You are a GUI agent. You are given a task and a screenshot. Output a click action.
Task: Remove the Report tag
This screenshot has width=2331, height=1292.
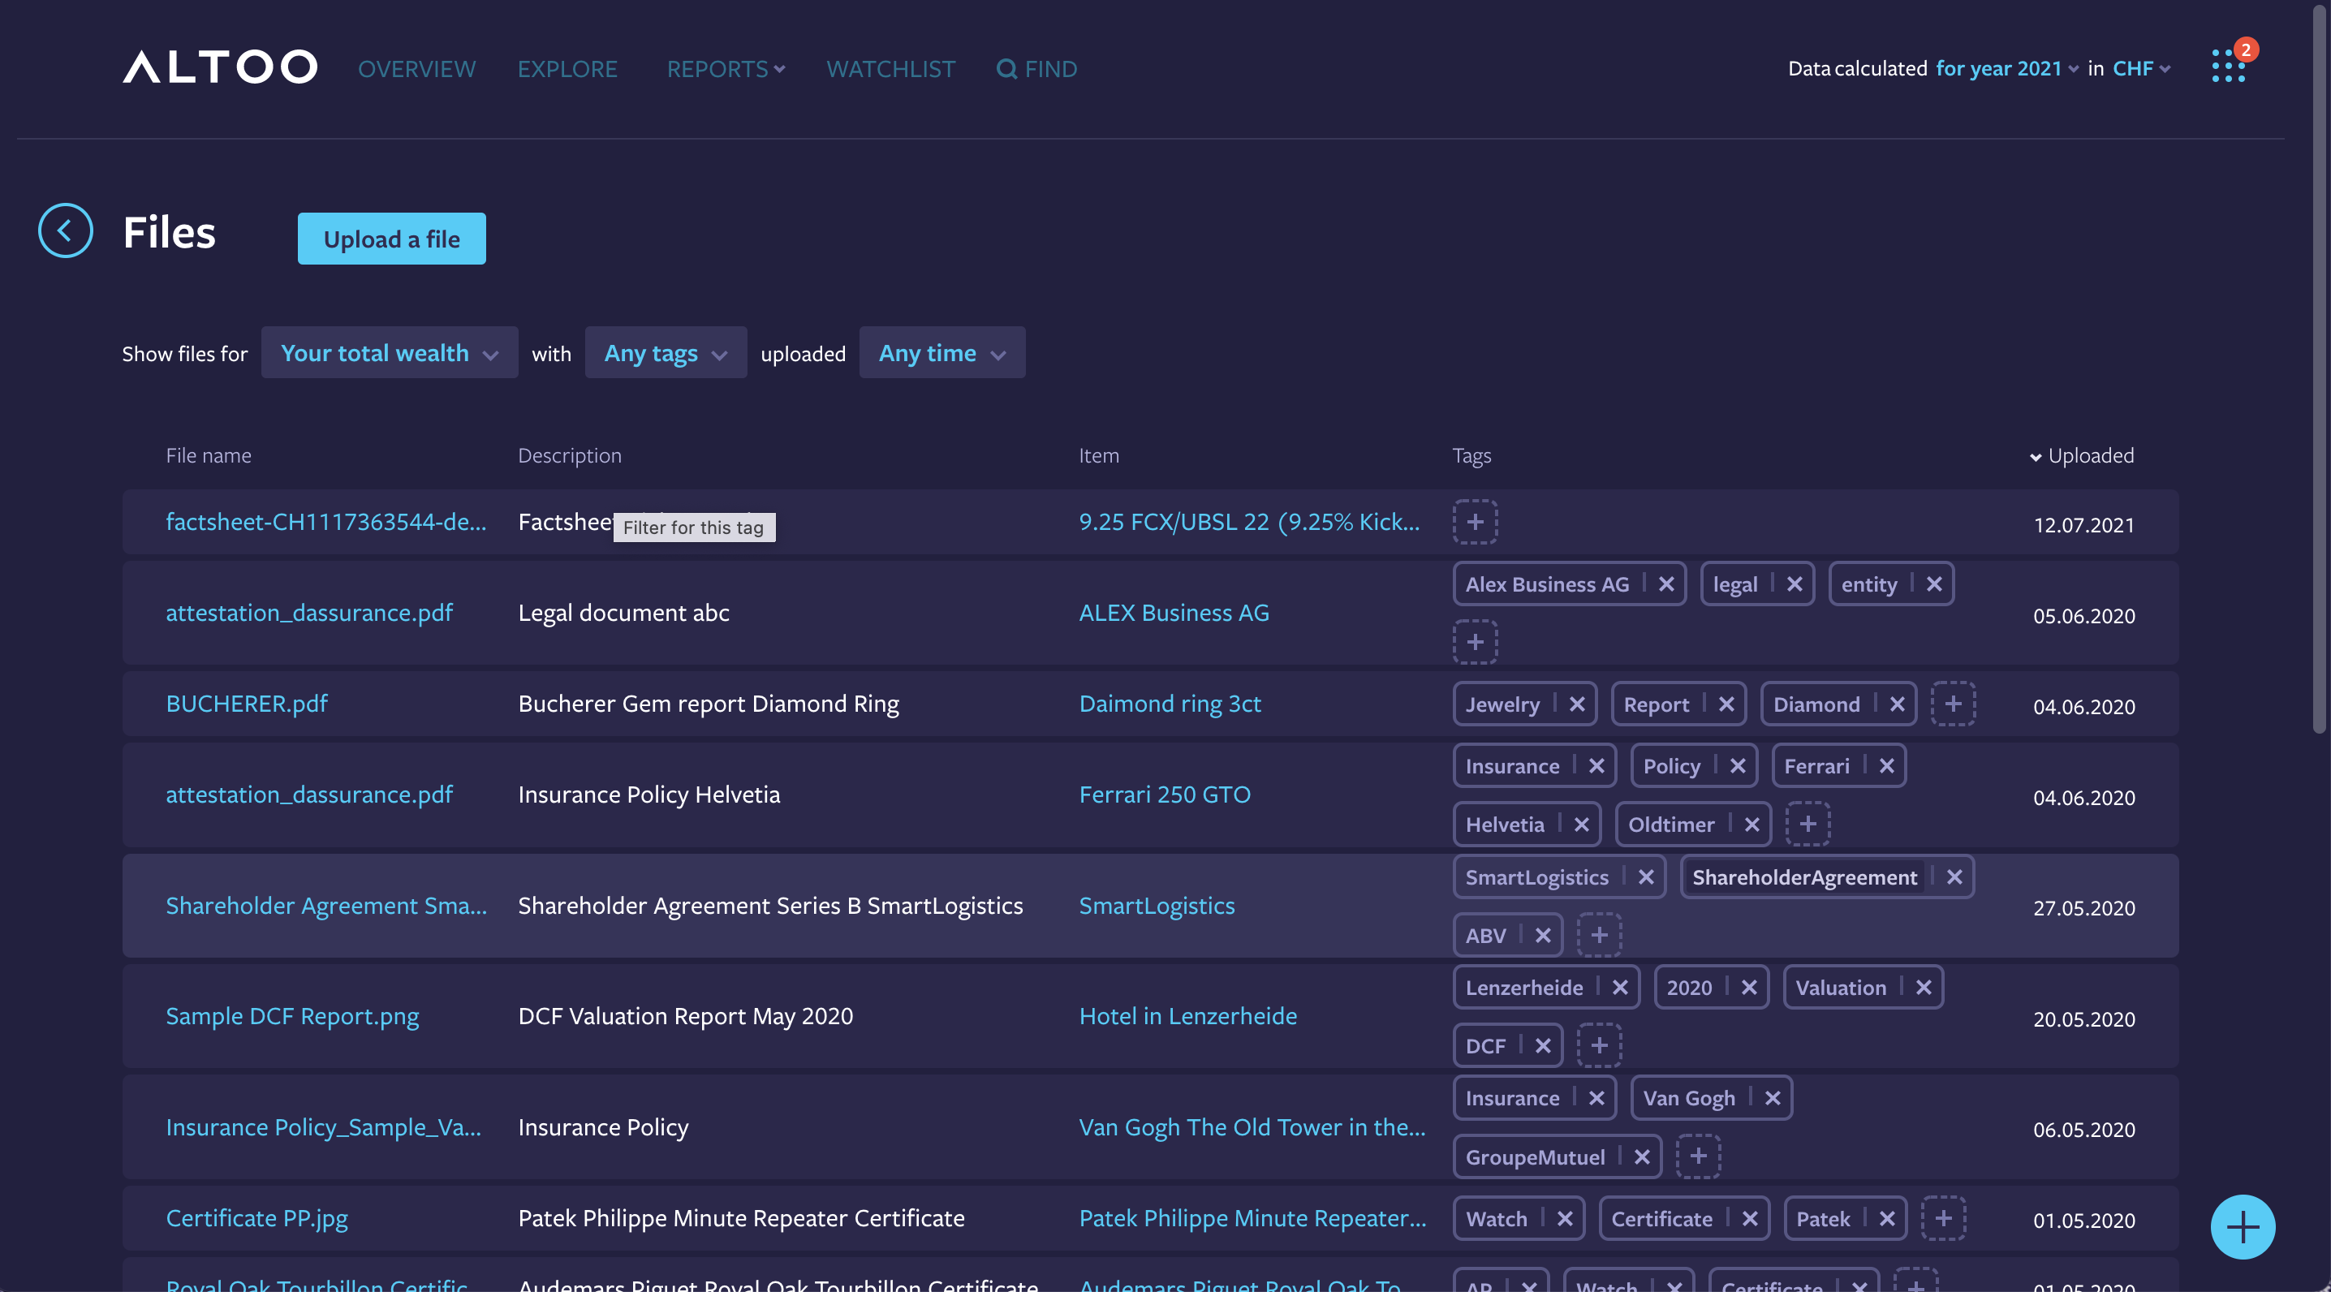point(1726,704)
